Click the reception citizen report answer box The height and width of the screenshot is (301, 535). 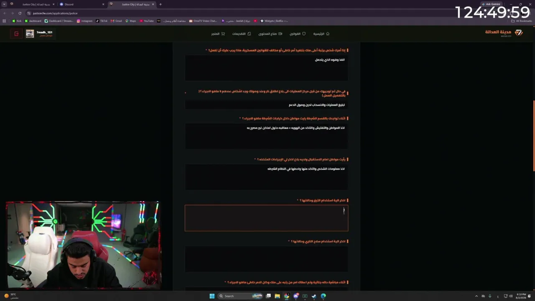(x=266, y=177)
